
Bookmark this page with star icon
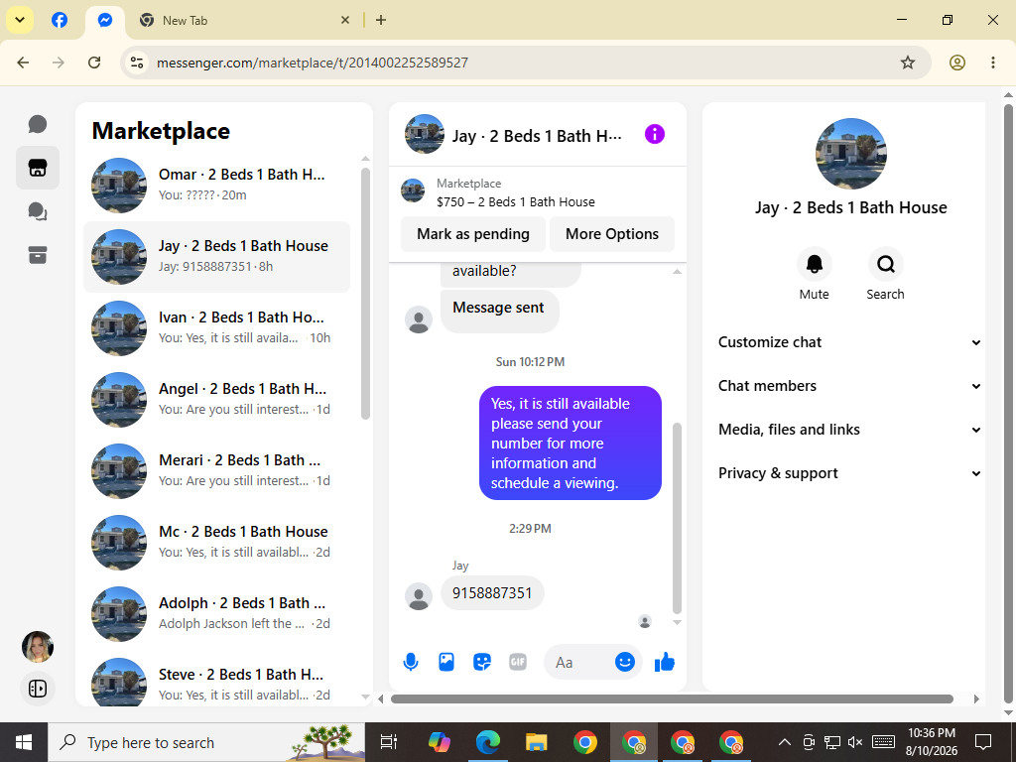coord(908,63)
